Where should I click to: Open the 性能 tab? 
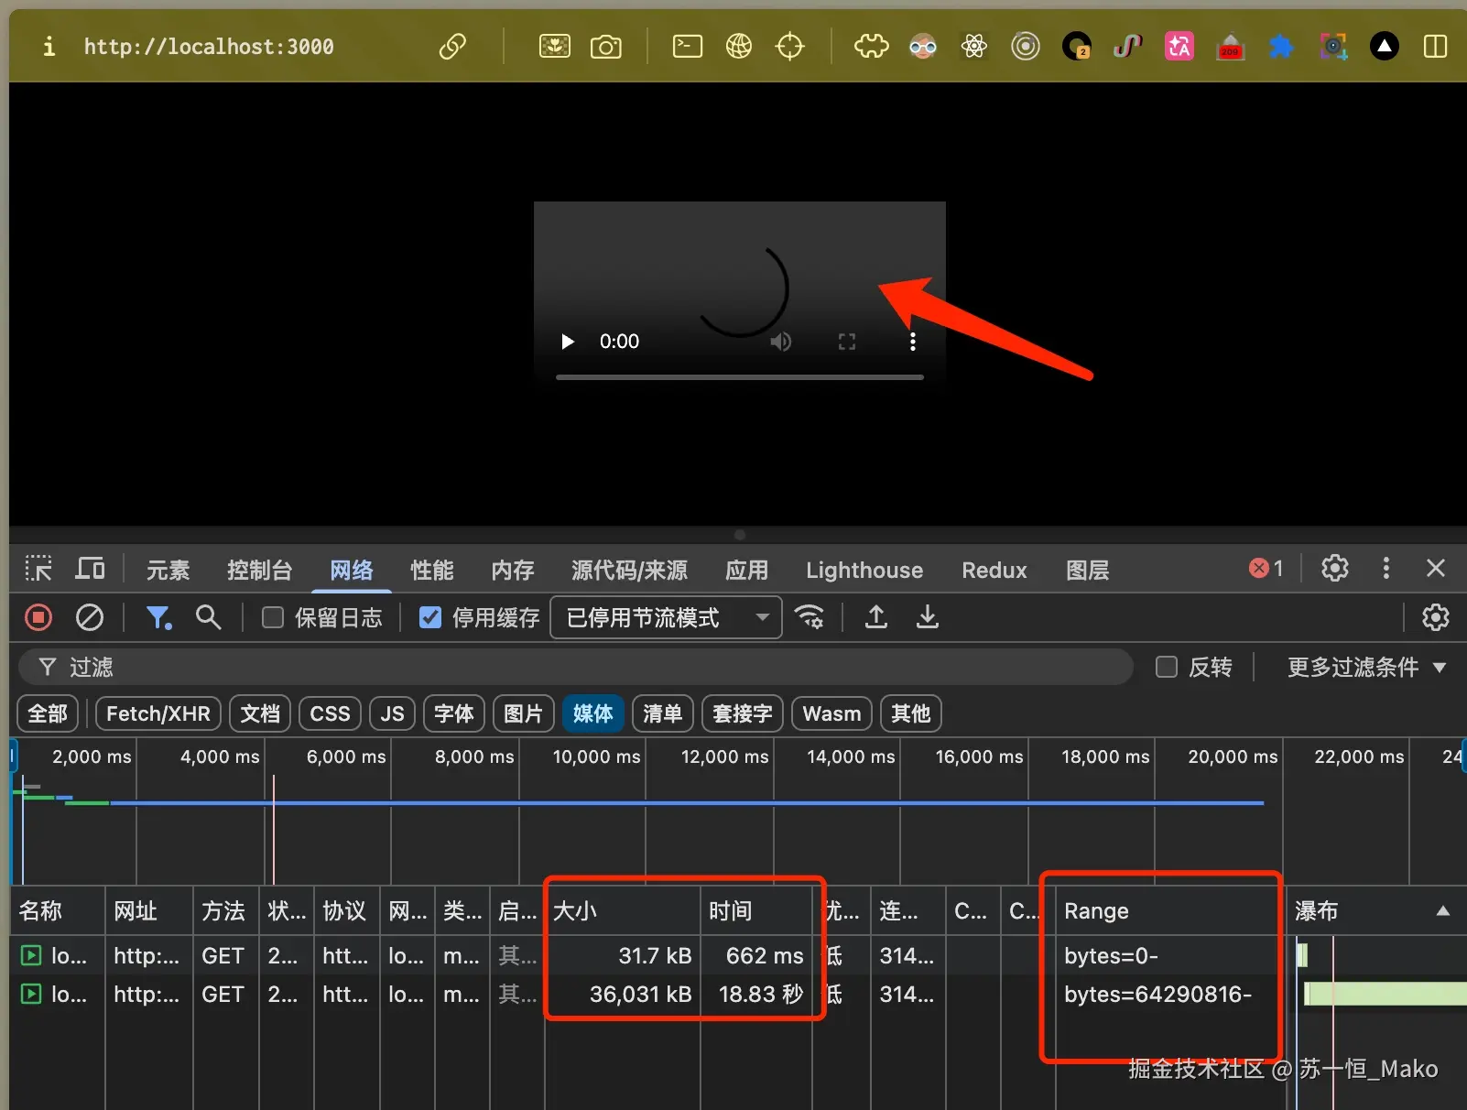tap(432, 570)
